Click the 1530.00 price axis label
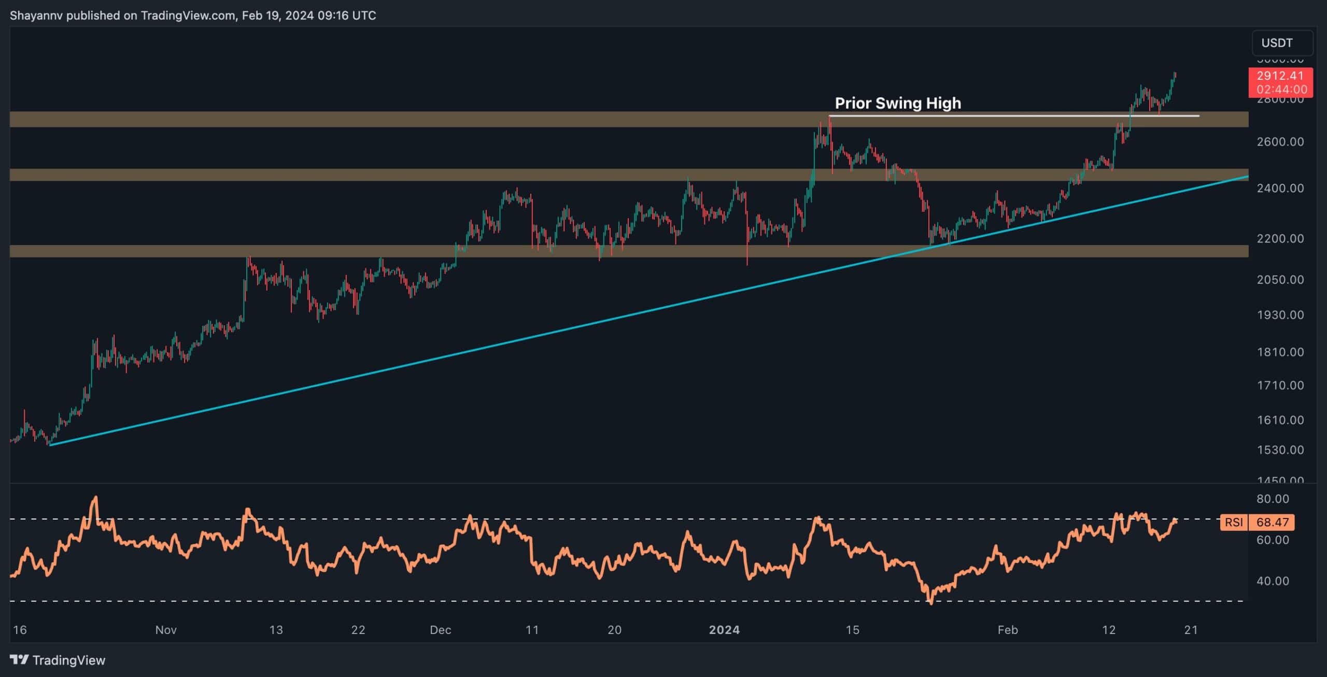 (1280, 450)
